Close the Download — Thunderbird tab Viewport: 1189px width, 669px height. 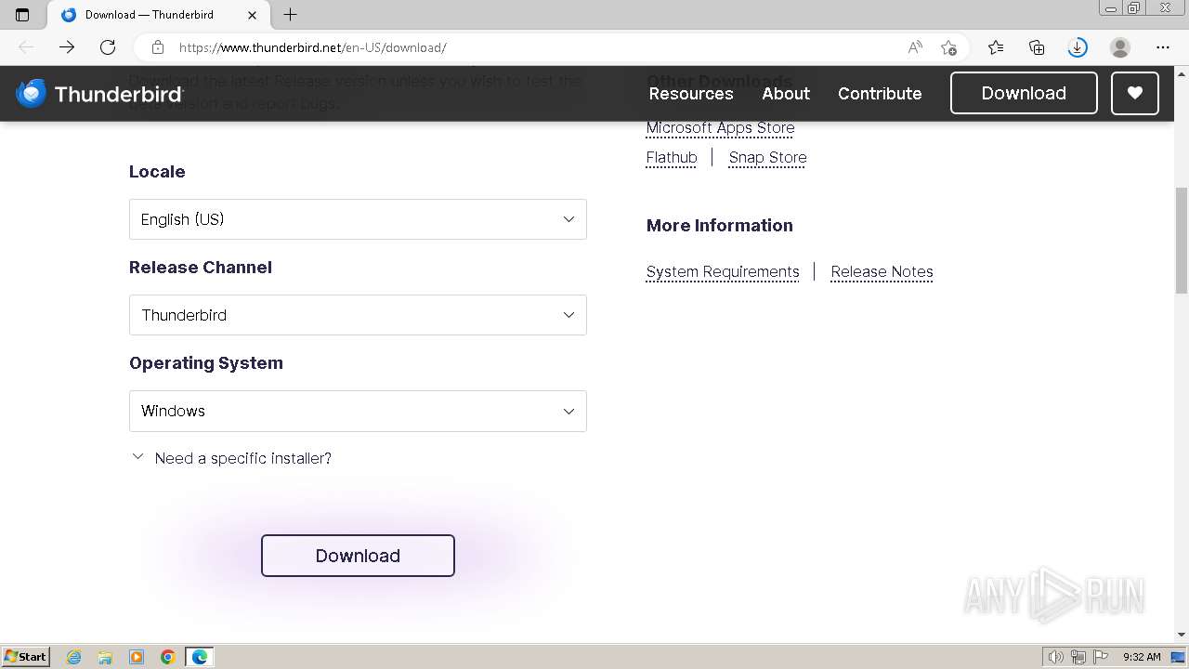click(x=253, y=15)
